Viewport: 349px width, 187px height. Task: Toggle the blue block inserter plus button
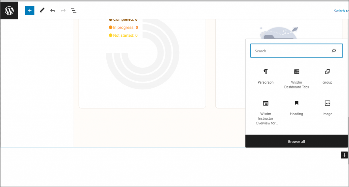[30, 11]
